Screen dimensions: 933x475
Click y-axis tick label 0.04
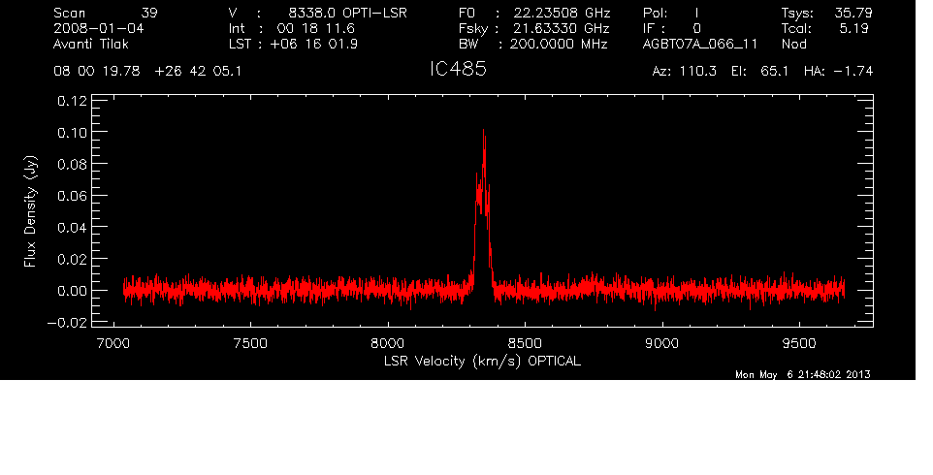(72, 227)
